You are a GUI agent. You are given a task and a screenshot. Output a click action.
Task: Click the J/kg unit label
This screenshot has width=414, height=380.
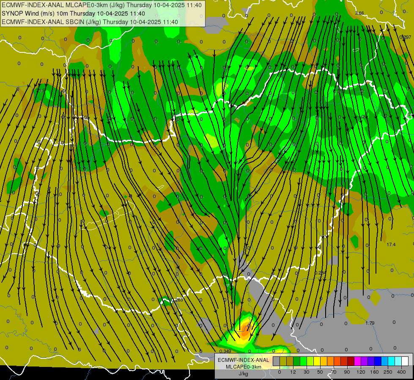243,374
